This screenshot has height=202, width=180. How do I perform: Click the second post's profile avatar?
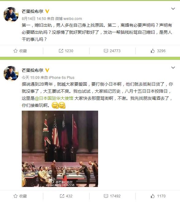pyautogui.click(x=11, y=73)
